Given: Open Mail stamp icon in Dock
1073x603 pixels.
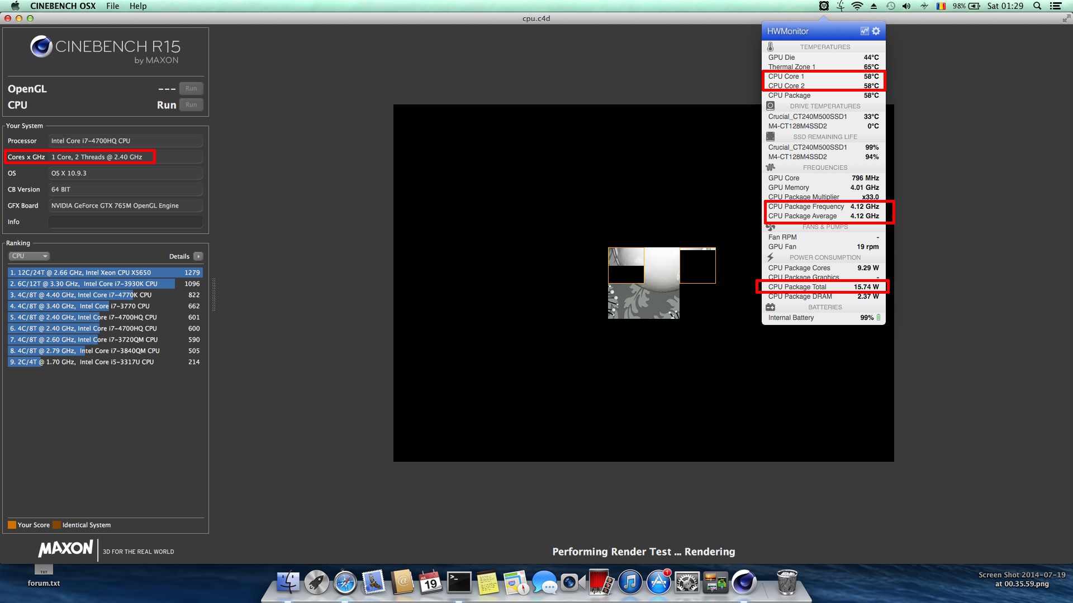Looking at the screenshot, I should pyautogui.click(x=373, y=582).
